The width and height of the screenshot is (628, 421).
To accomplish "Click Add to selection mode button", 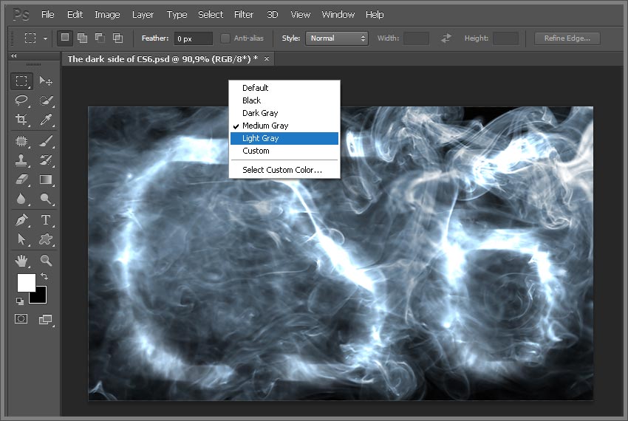I will 82,38.
